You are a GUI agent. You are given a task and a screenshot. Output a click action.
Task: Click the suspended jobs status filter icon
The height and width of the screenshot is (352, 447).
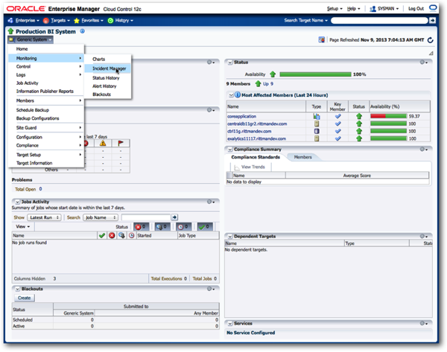tap(162, 227)
